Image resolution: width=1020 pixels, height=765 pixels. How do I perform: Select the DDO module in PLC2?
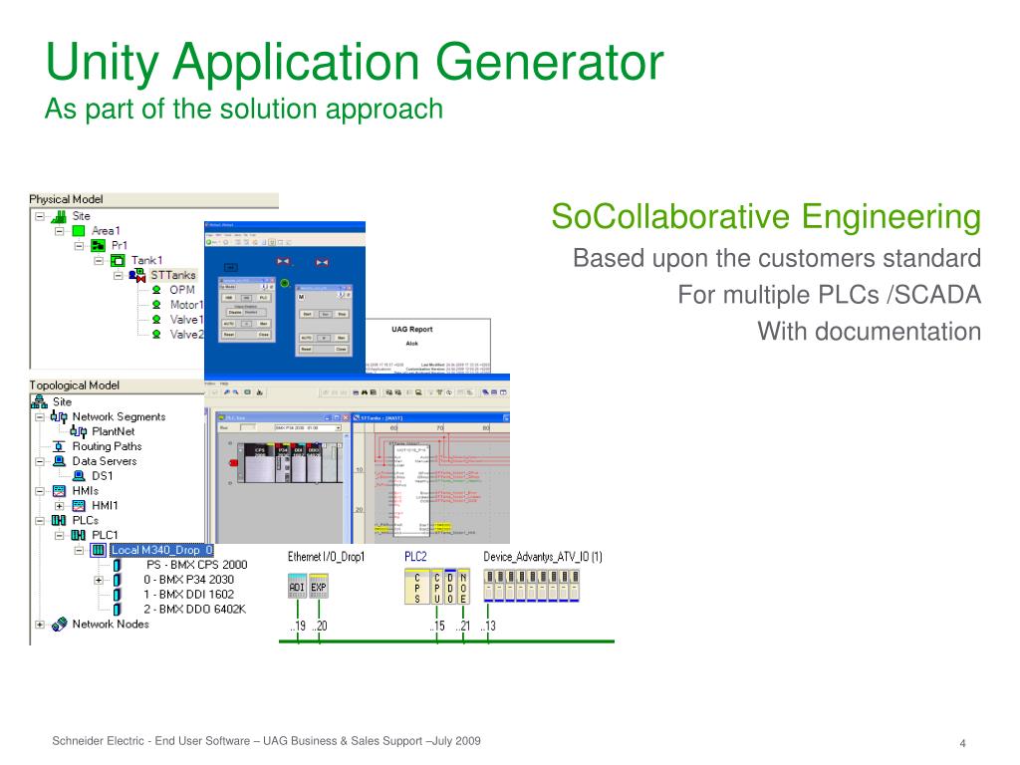pyautogui.click(x=450, y=587)
